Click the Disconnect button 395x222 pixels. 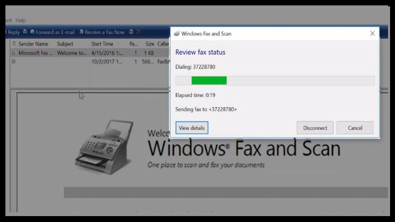click(315, 128)
